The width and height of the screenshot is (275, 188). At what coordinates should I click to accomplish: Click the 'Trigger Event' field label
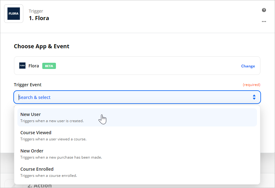pos(28,85)
